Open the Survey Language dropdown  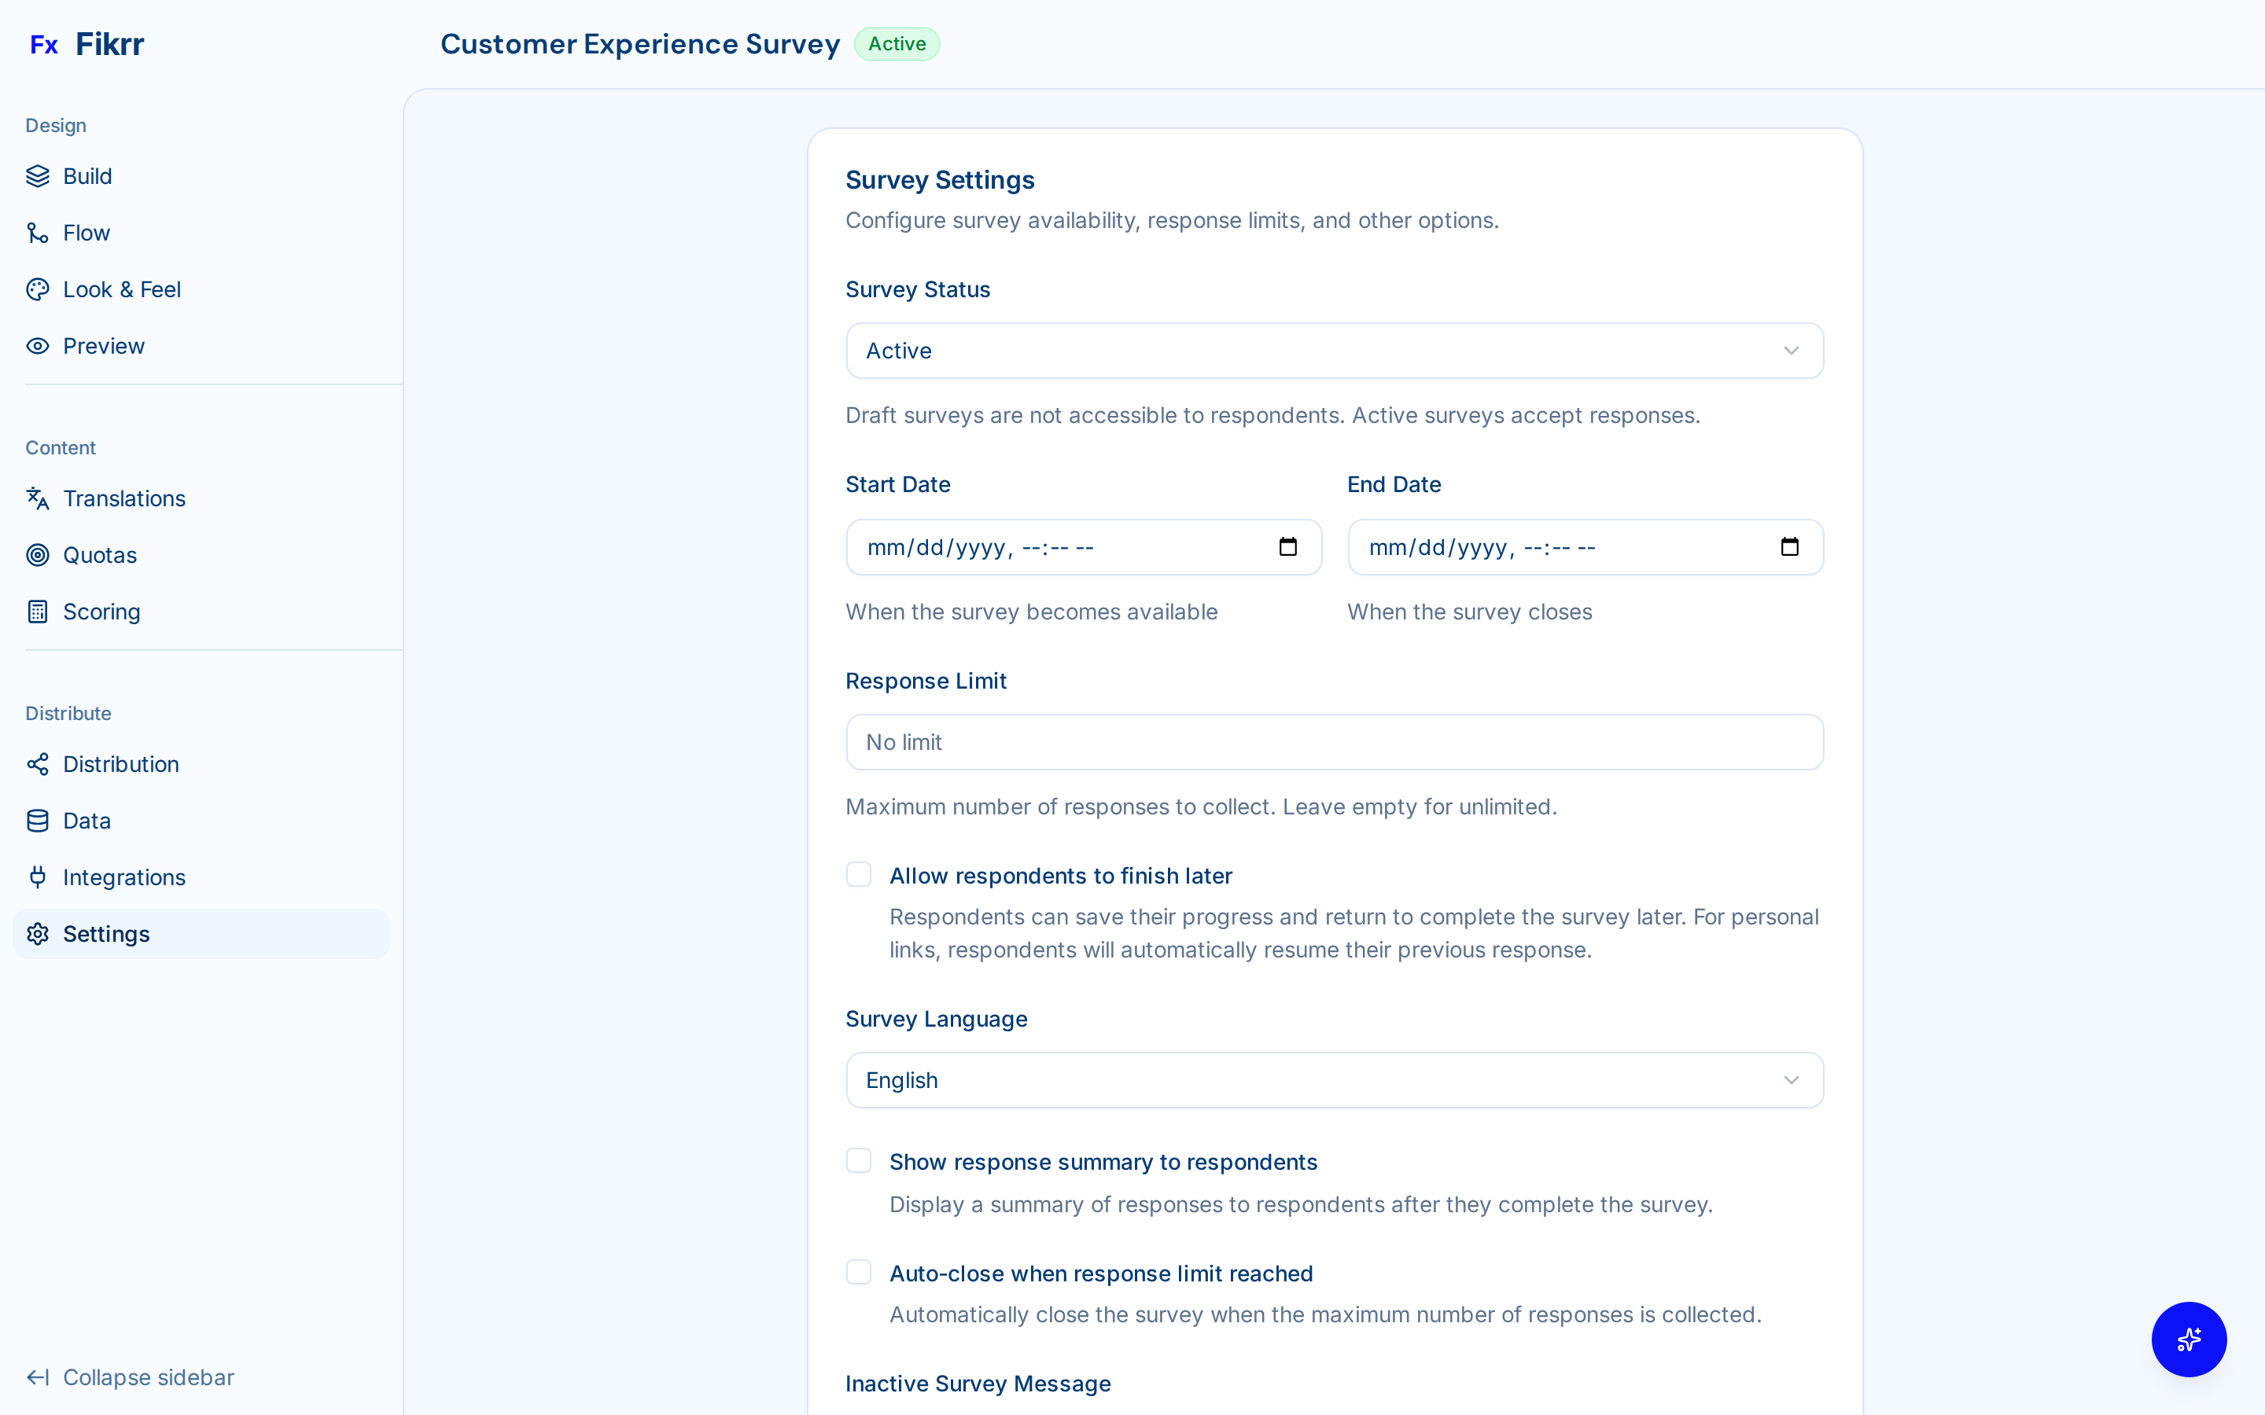click(x=1333, y=1079)
